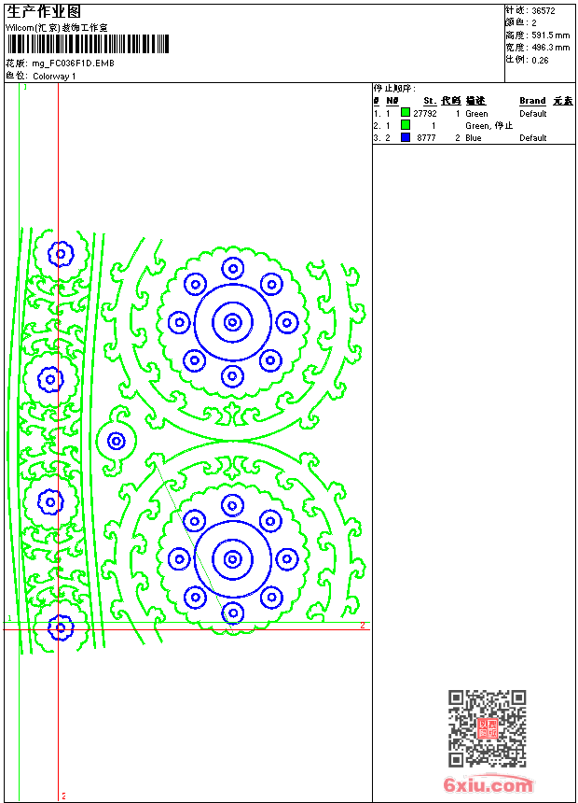Viewport: 578px width, 803px height.
Task: Click the "N#" column header
Action: [392, 101]
